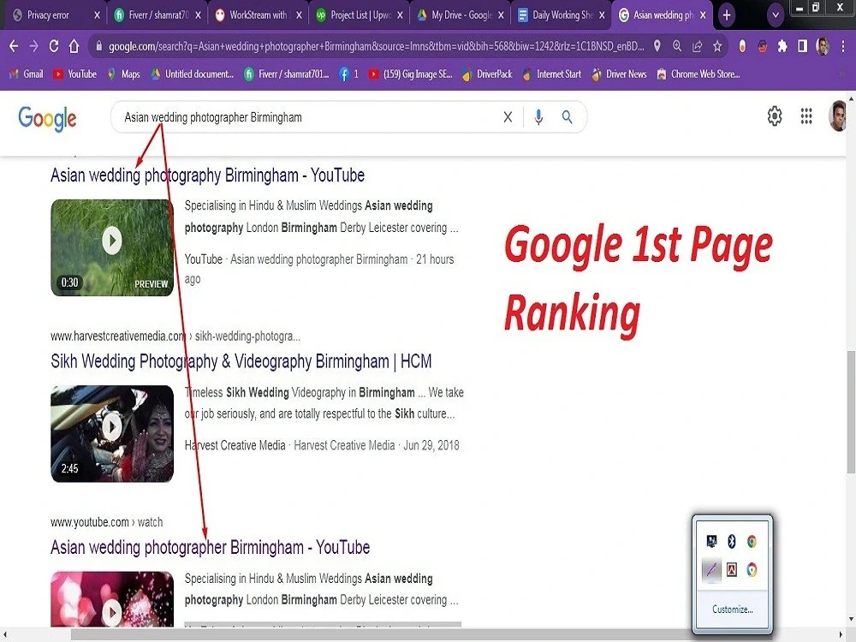Open Sikh Wedding Photography & Videography result
The height and width of the screenshot is (642, 856).
241,361
